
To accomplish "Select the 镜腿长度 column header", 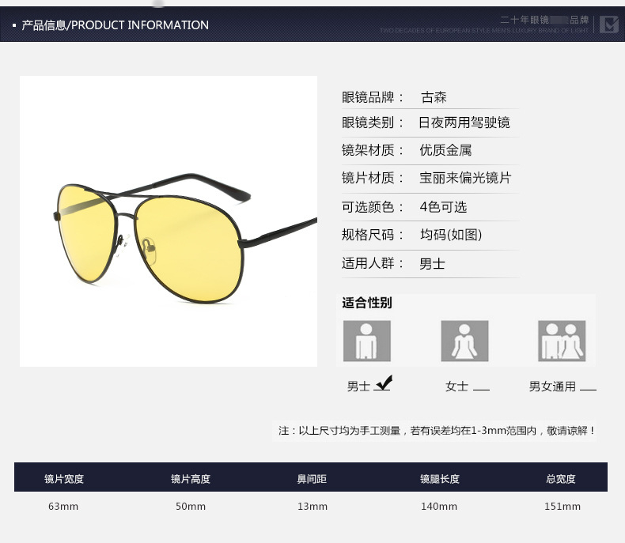I will pos(439,478).
